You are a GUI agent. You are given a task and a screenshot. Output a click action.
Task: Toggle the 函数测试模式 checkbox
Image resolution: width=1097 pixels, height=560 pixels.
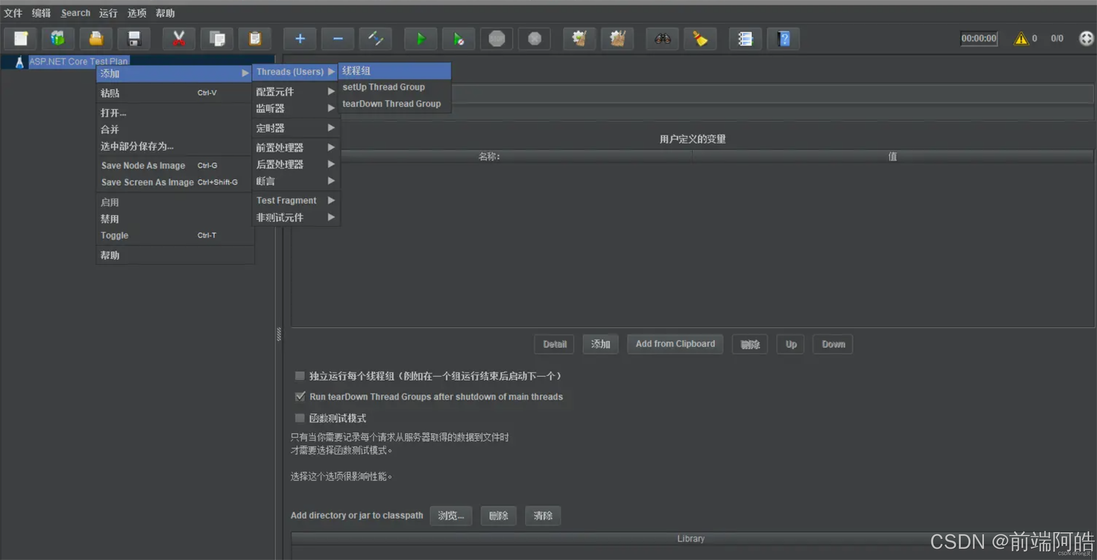tap(300, 418)
